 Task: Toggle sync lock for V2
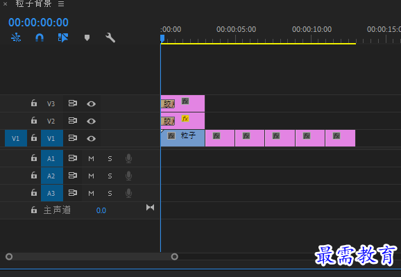click(73, 121)
